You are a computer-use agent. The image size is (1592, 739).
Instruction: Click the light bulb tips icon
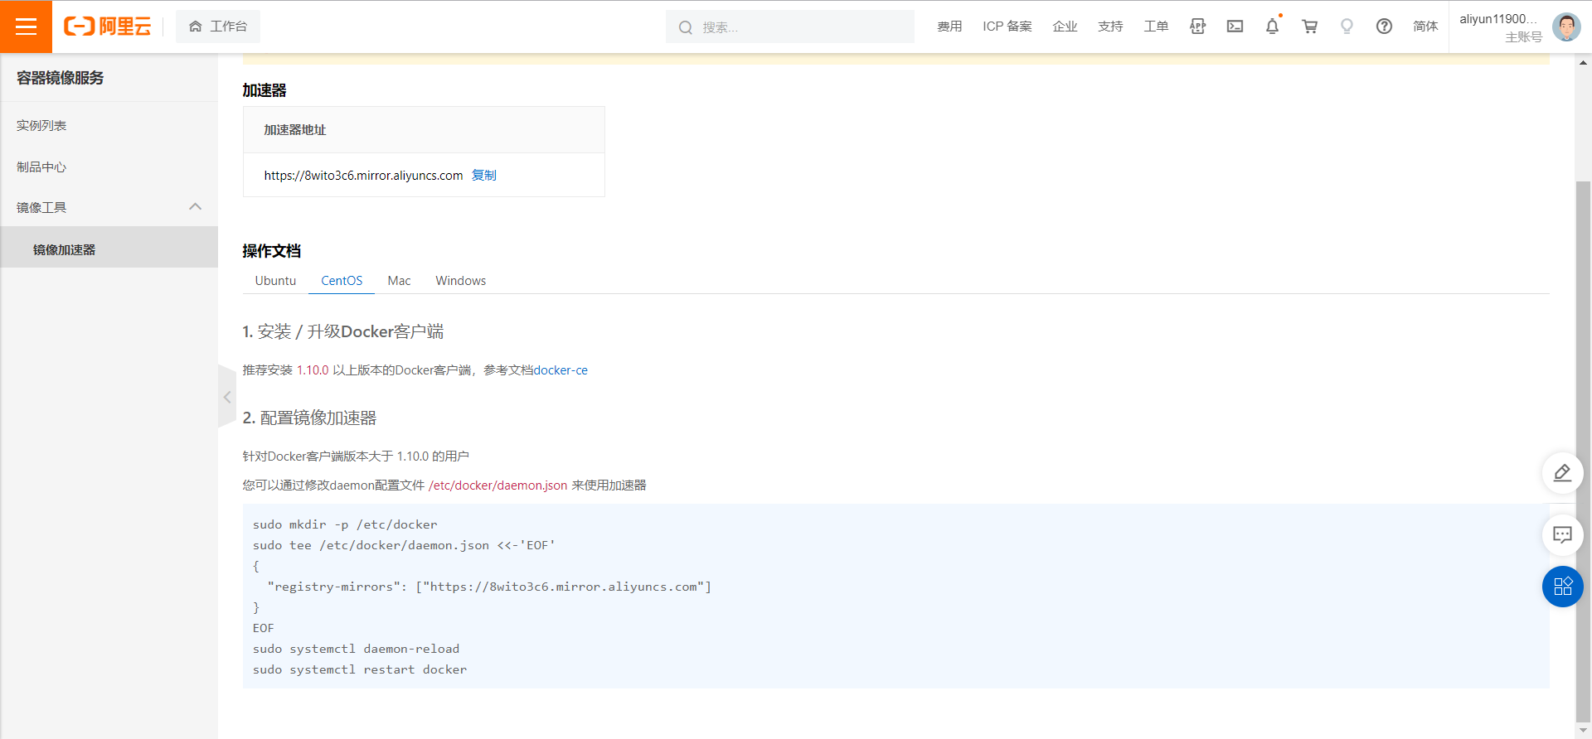coord(1347,27)
